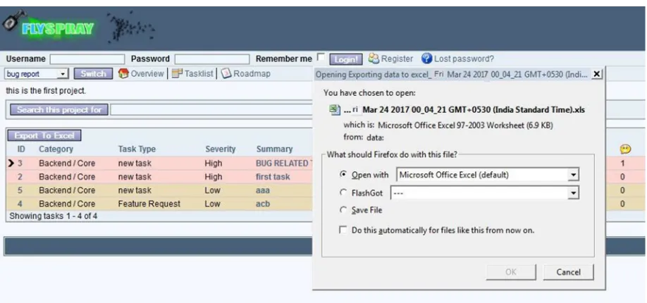Sort by the Severity column header
This screenshot has width=647, height=303.
click(x=221, y=149)
